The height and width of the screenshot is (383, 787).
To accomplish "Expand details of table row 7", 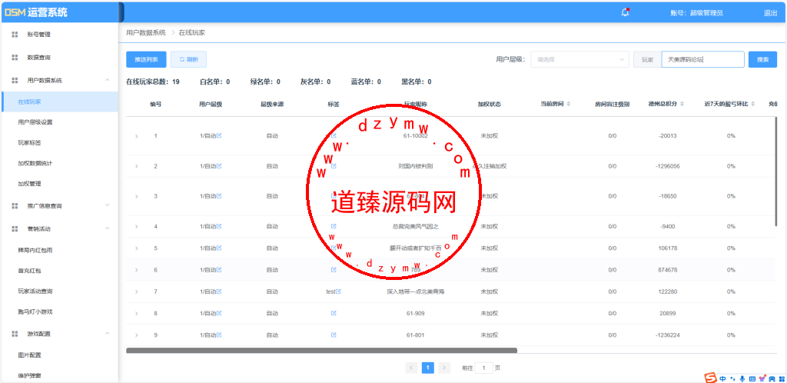I will click(136, 291).
